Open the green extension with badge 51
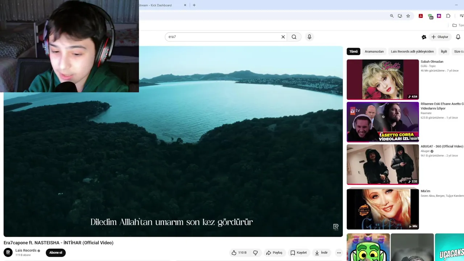 pos(430,16)
